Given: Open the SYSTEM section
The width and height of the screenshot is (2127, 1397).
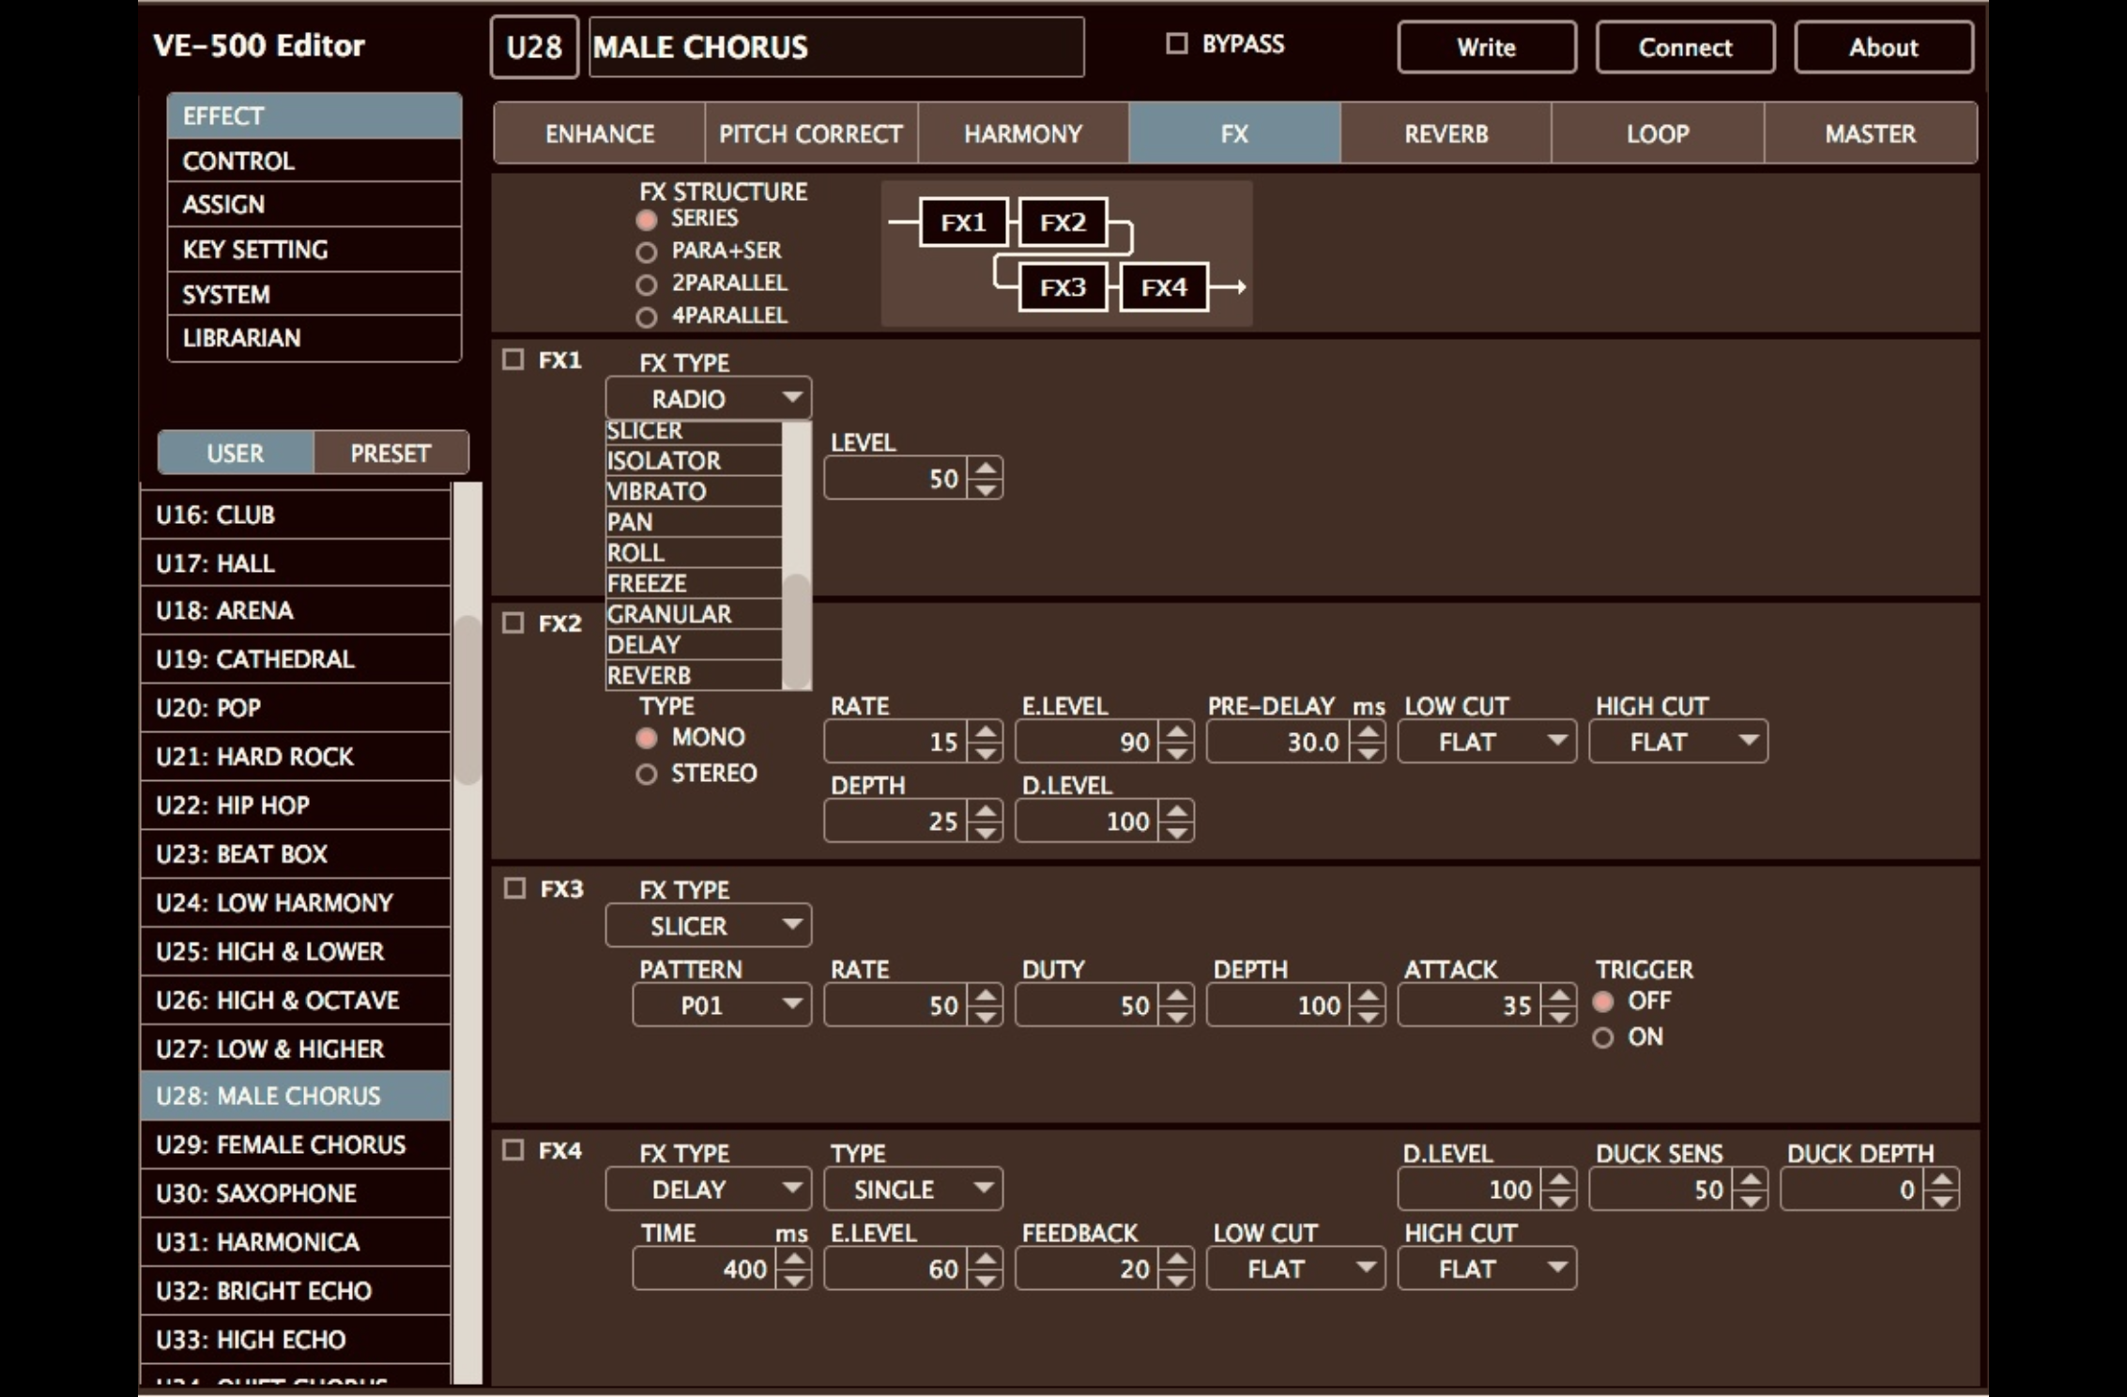Looking at the screenshot, I should tap(314, 294).
